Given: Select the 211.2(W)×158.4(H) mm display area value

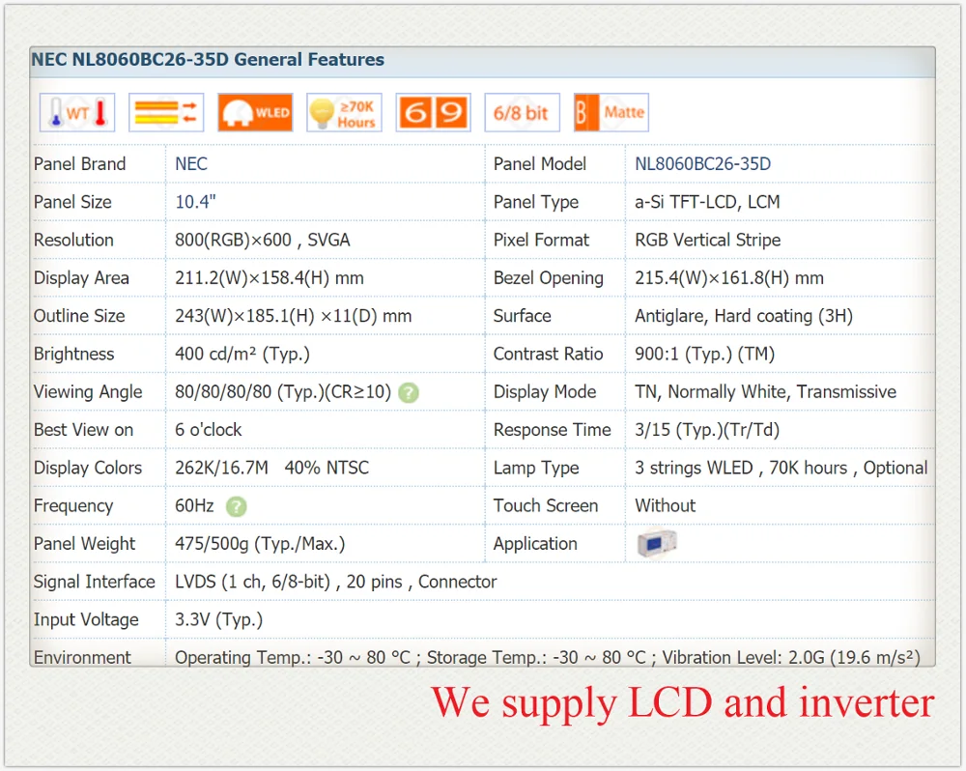Looking at the screenshot, I should [x=270, y=278].
